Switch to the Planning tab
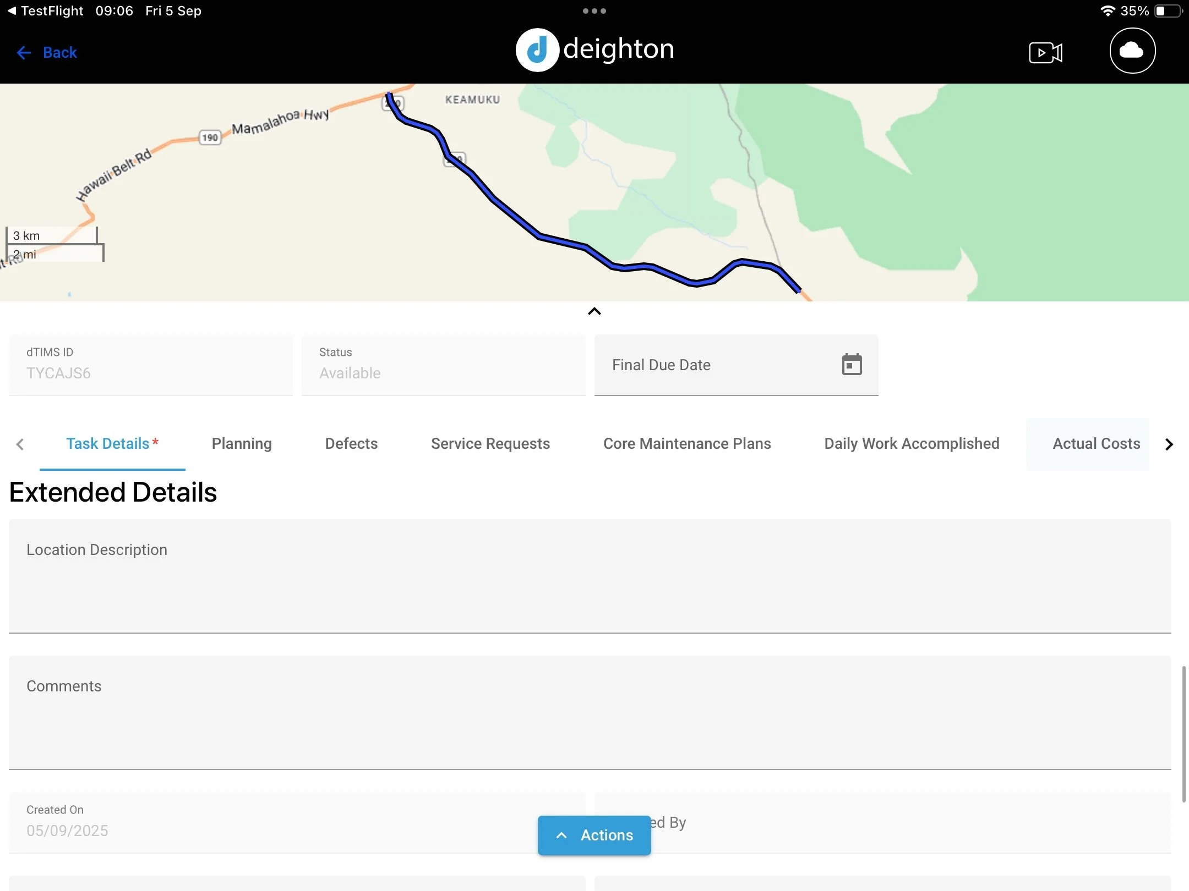This screenshot has height=891, width=1189. point(242,444)
